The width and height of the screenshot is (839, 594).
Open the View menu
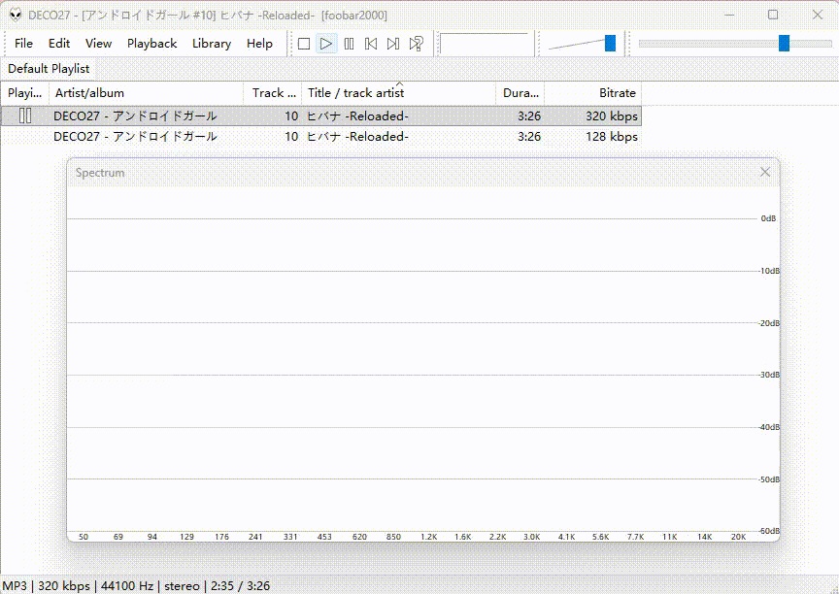click(x=98, y=44)
